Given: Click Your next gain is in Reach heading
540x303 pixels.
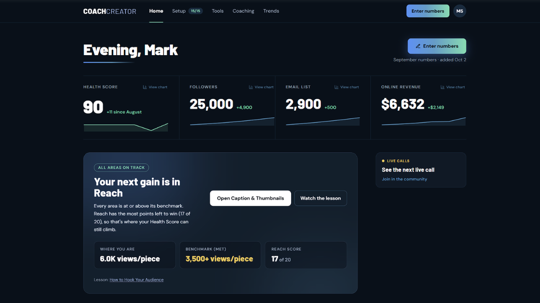Looking at the screenshot, I should [x=137, y=188].
